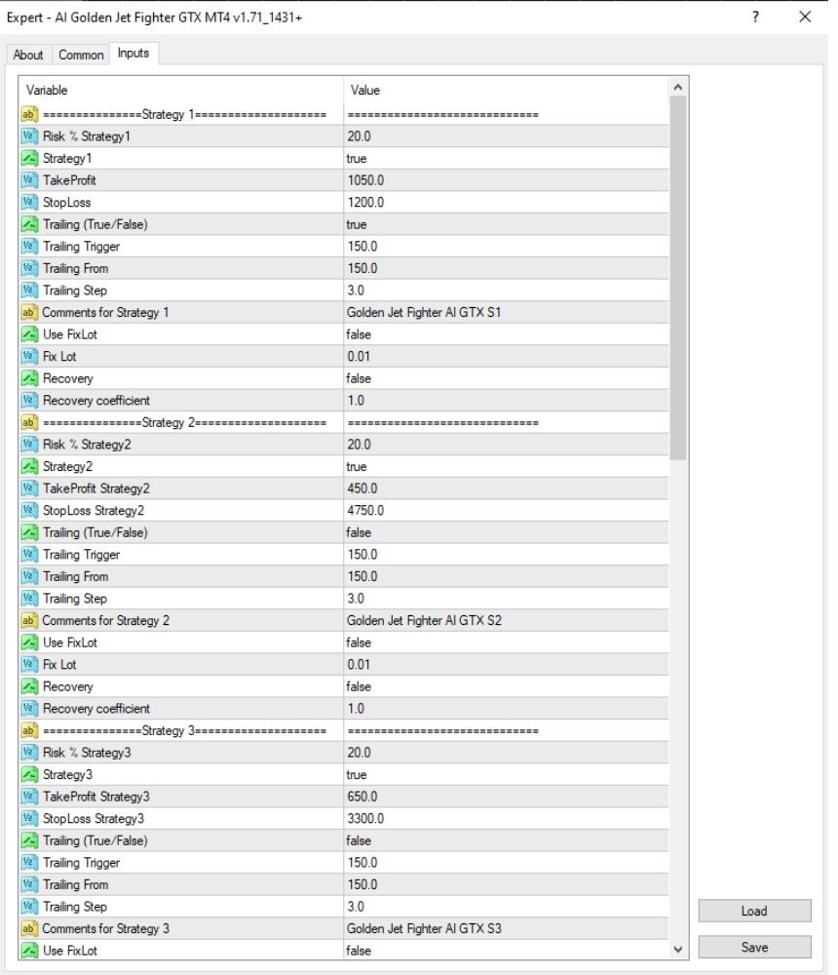Click the boolean icon next to Strategy1
Screen dimensions: 838x975
click(29, 158)
